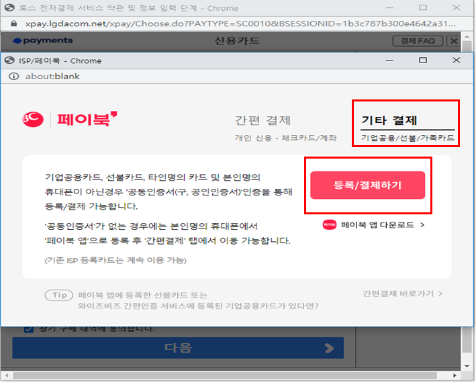Image resolution: width=476 pixels, height=383 pixels.
Task: Click the 등록/결제하기 button
Action: click(368, 185)
